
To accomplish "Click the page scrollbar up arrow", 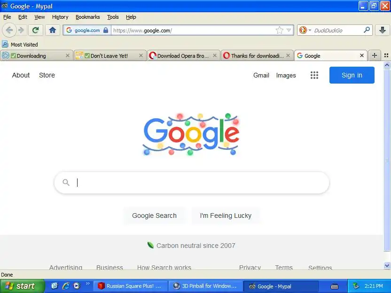I will click(x=387, y=65).
